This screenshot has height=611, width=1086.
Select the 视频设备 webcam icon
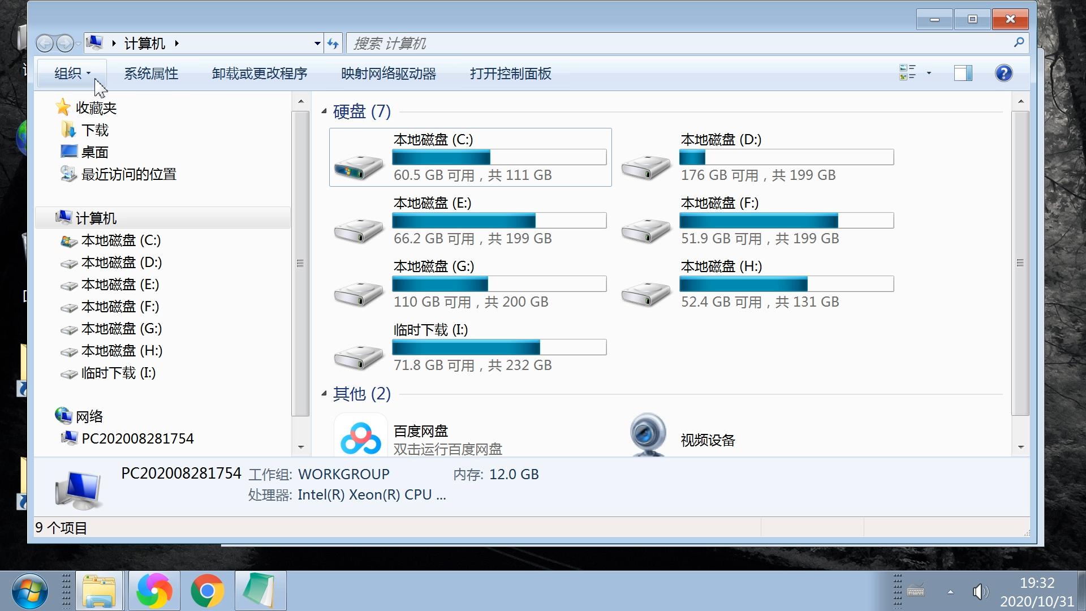tap(648, 434)
